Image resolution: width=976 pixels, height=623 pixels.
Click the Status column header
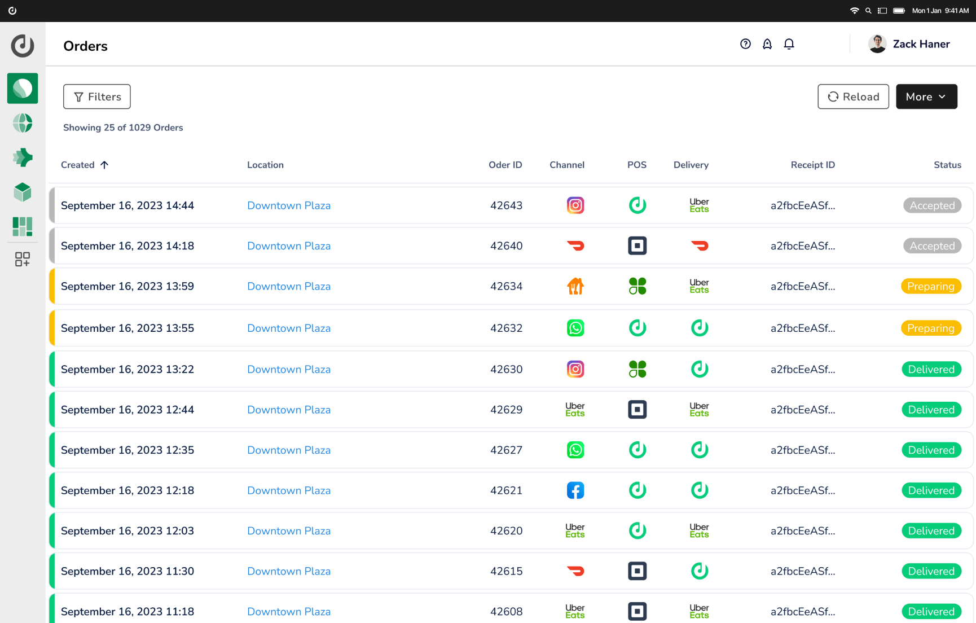tap(948, 165)
